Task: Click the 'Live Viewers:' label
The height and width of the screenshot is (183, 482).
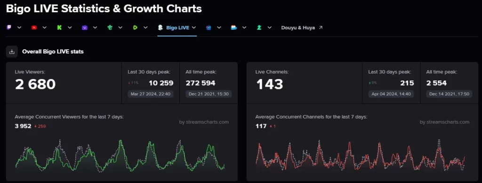Action: [x=30, y=72]
